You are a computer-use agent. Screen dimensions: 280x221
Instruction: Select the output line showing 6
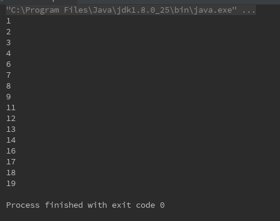pos(8,64)
